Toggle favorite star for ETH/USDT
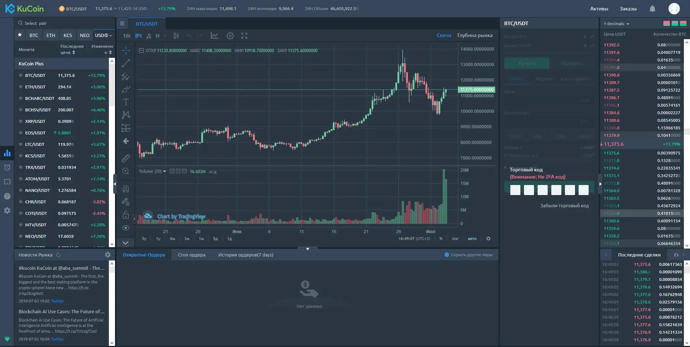690x347 pixels. (21, 87)
